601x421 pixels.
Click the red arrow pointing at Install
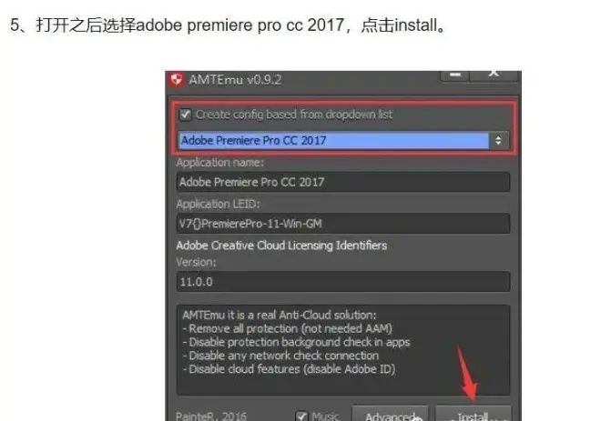click(466, 374)
